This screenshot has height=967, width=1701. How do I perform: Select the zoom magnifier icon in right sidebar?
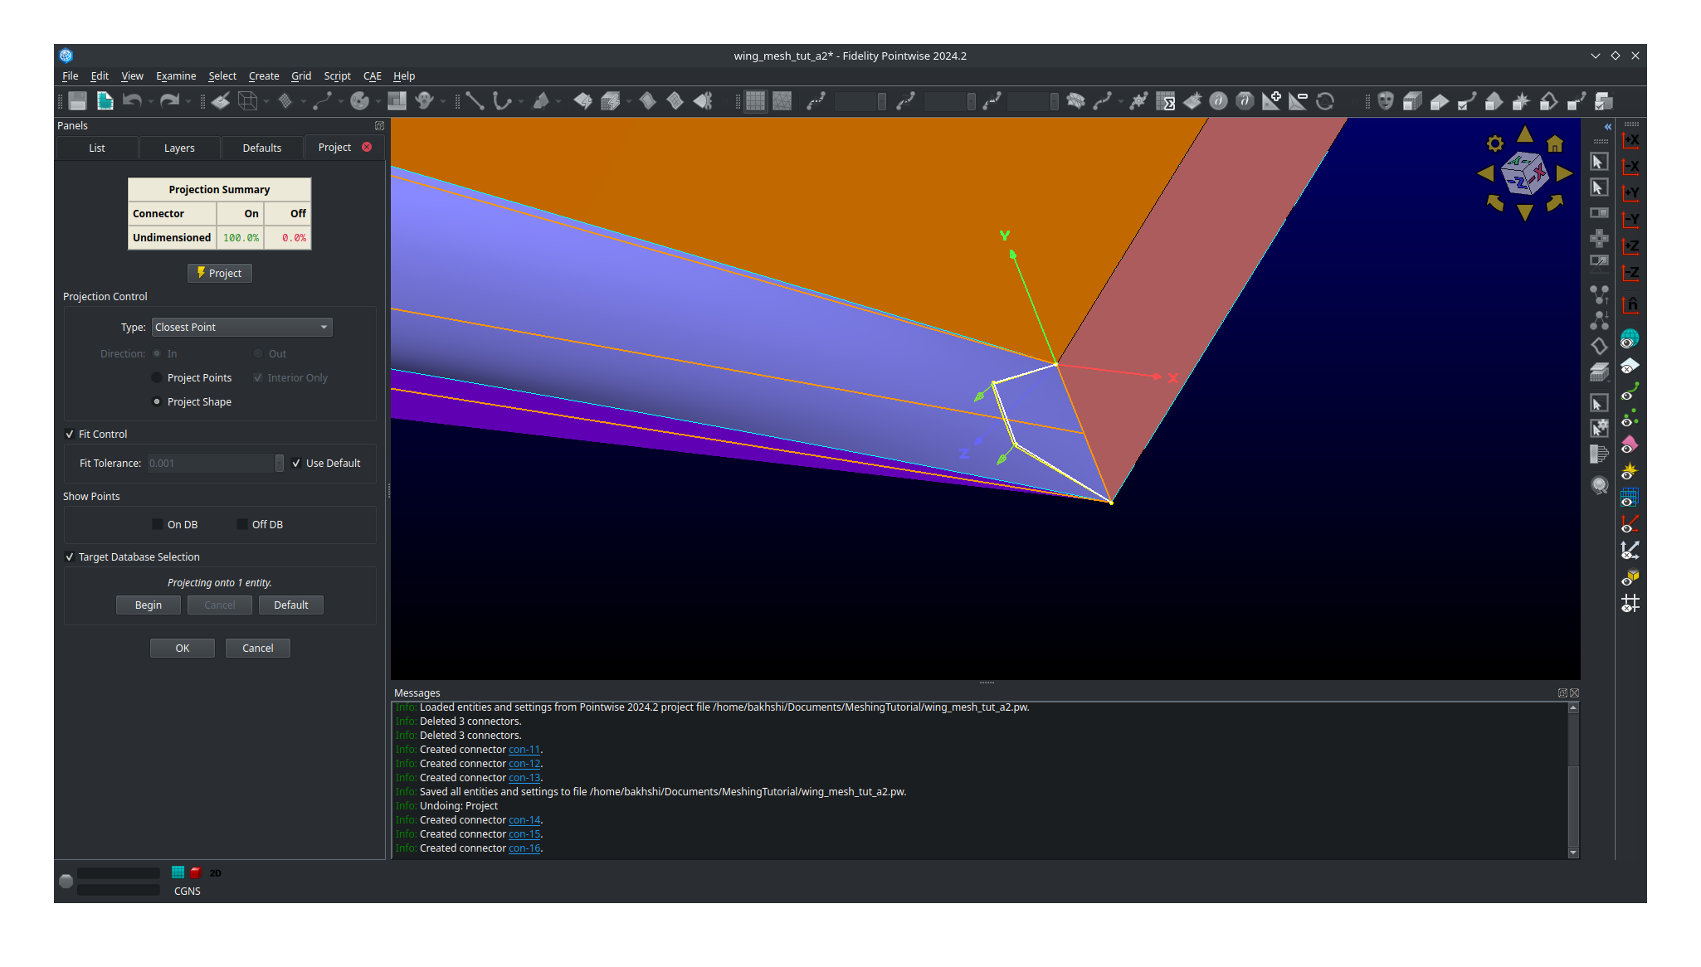click(x=1599, y=486)
